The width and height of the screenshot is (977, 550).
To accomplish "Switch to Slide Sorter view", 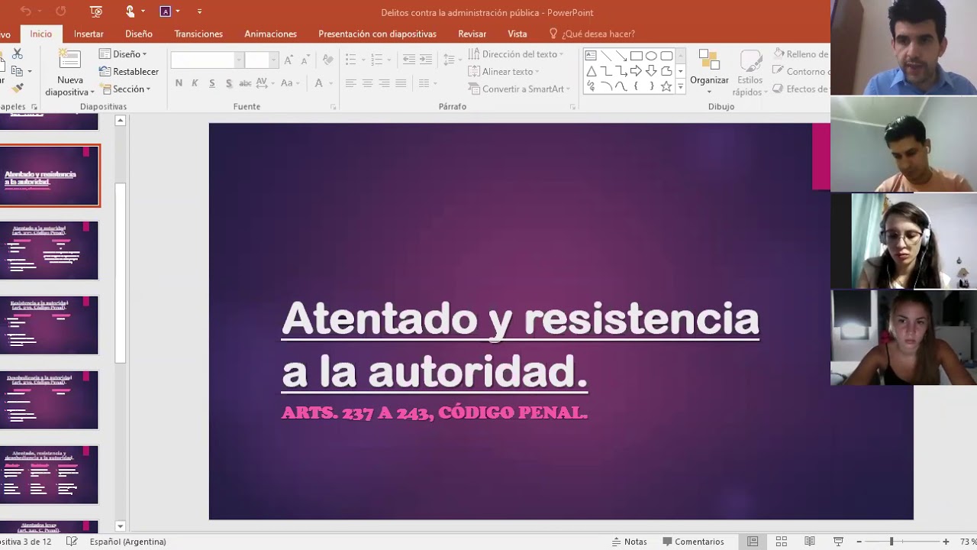I will 781,542.
